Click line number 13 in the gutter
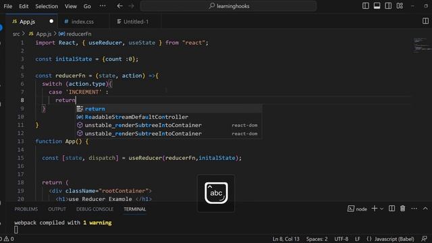432x243 pixels. 21,141
